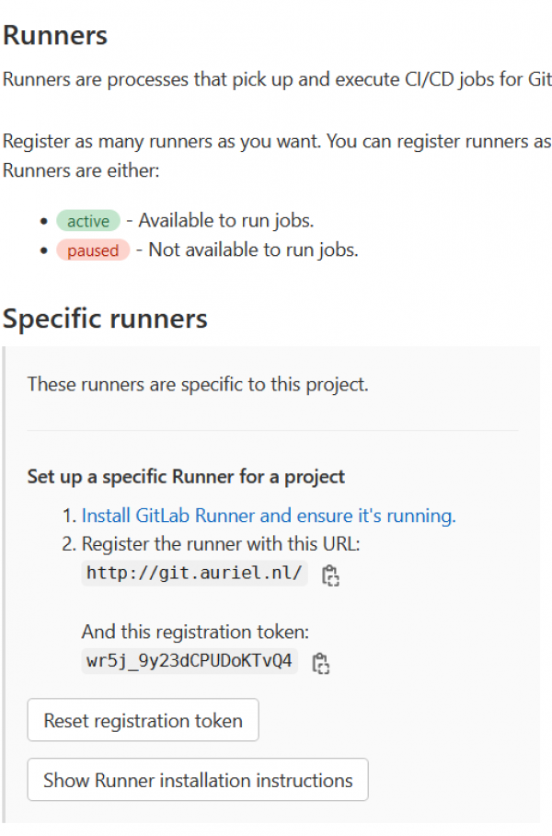The height and width of the screenshot is (836, 552).
Task: Click the 'Register as many runners' sentence
Action: pos(276,142)
